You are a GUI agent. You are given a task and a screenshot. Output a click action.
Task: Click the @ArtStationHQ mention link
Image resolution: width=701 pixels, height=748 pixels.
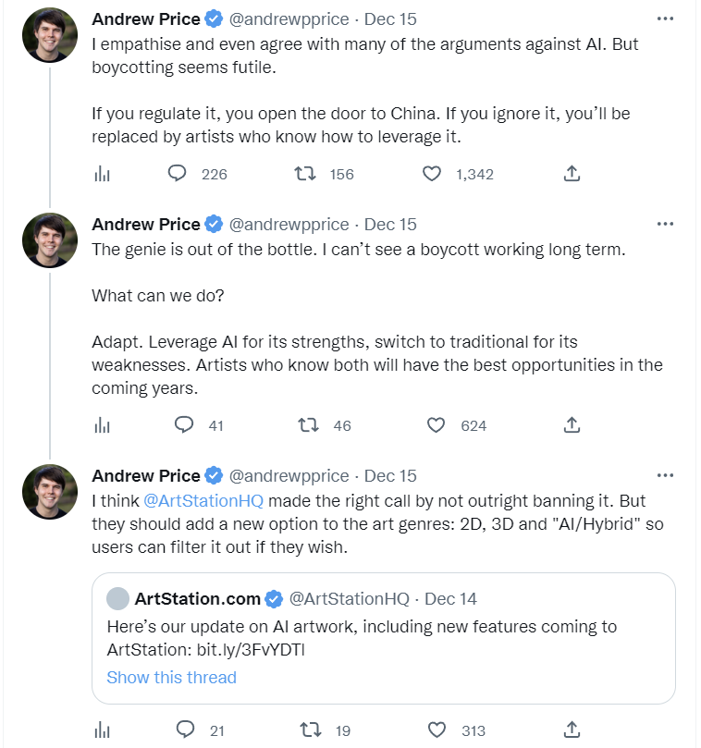tap(203, 500)
